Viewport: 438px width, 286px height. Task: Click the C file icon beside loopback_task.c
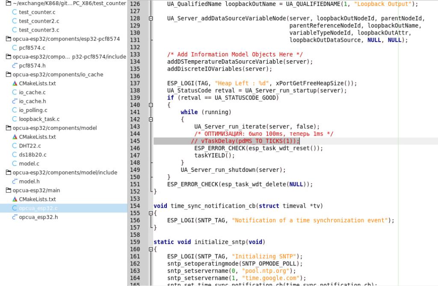pyautogui.click(x=15, y=119)
